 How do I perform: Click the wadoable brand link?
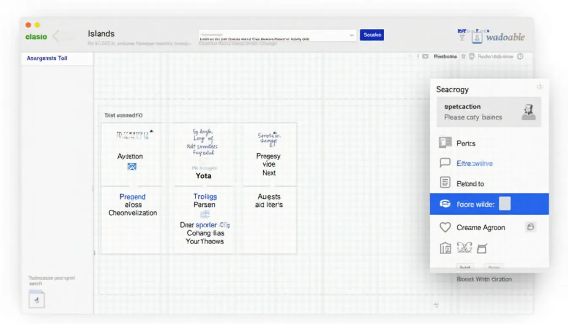pos(505,37)
